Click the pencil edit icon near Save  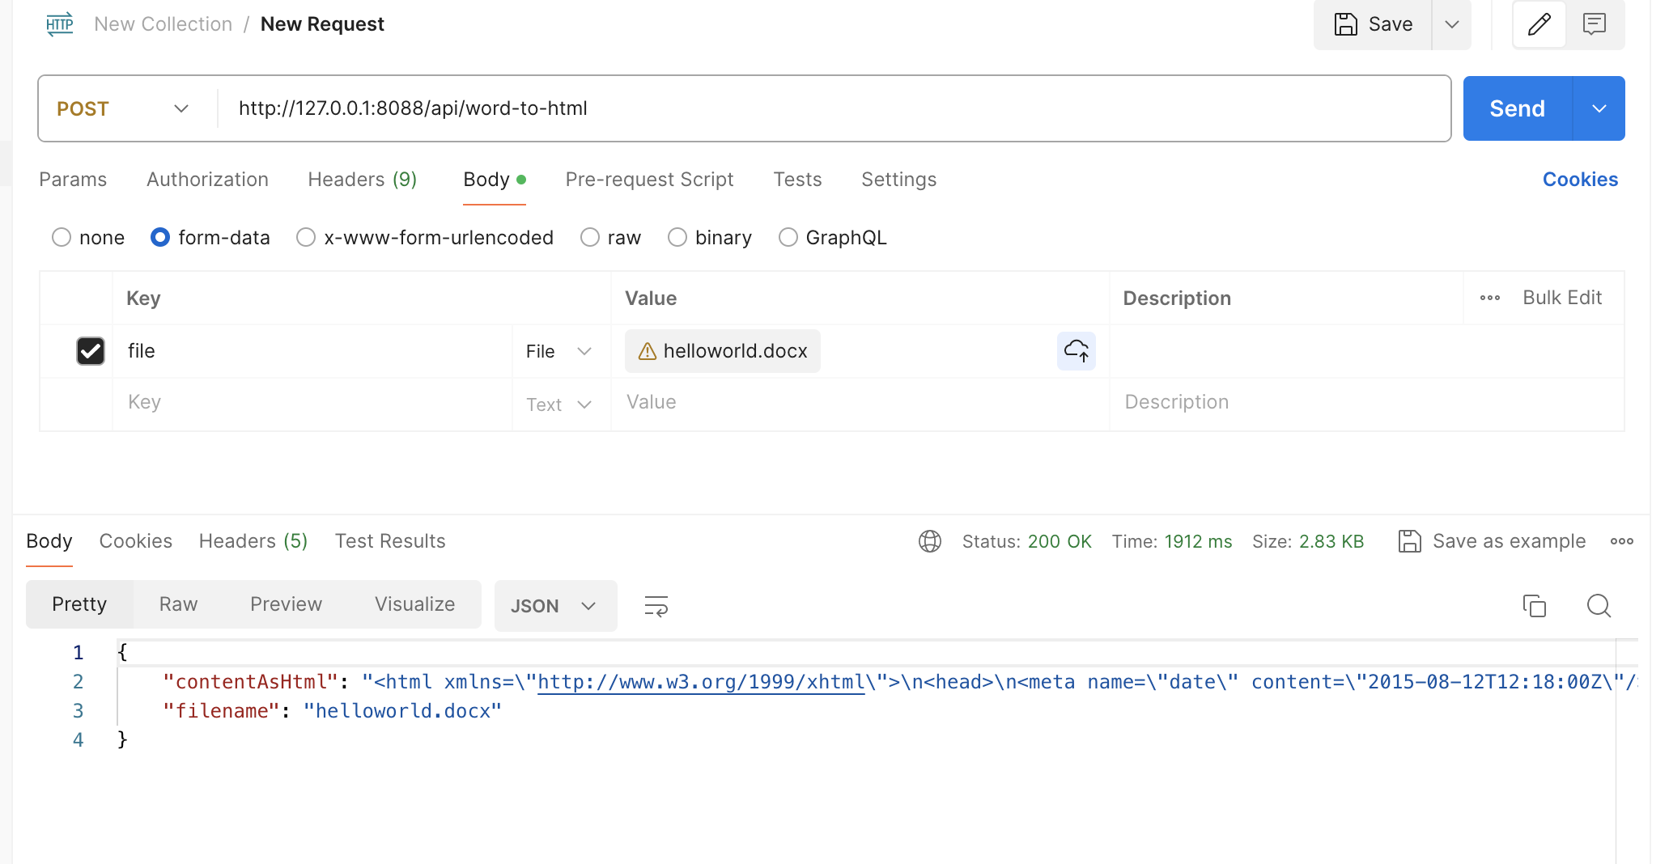1540,24
